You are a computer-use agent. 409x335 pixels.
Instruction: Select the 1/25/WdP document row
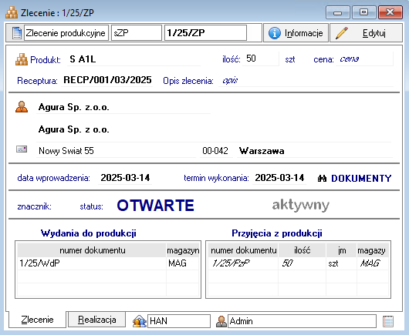[x=108, y=263]
